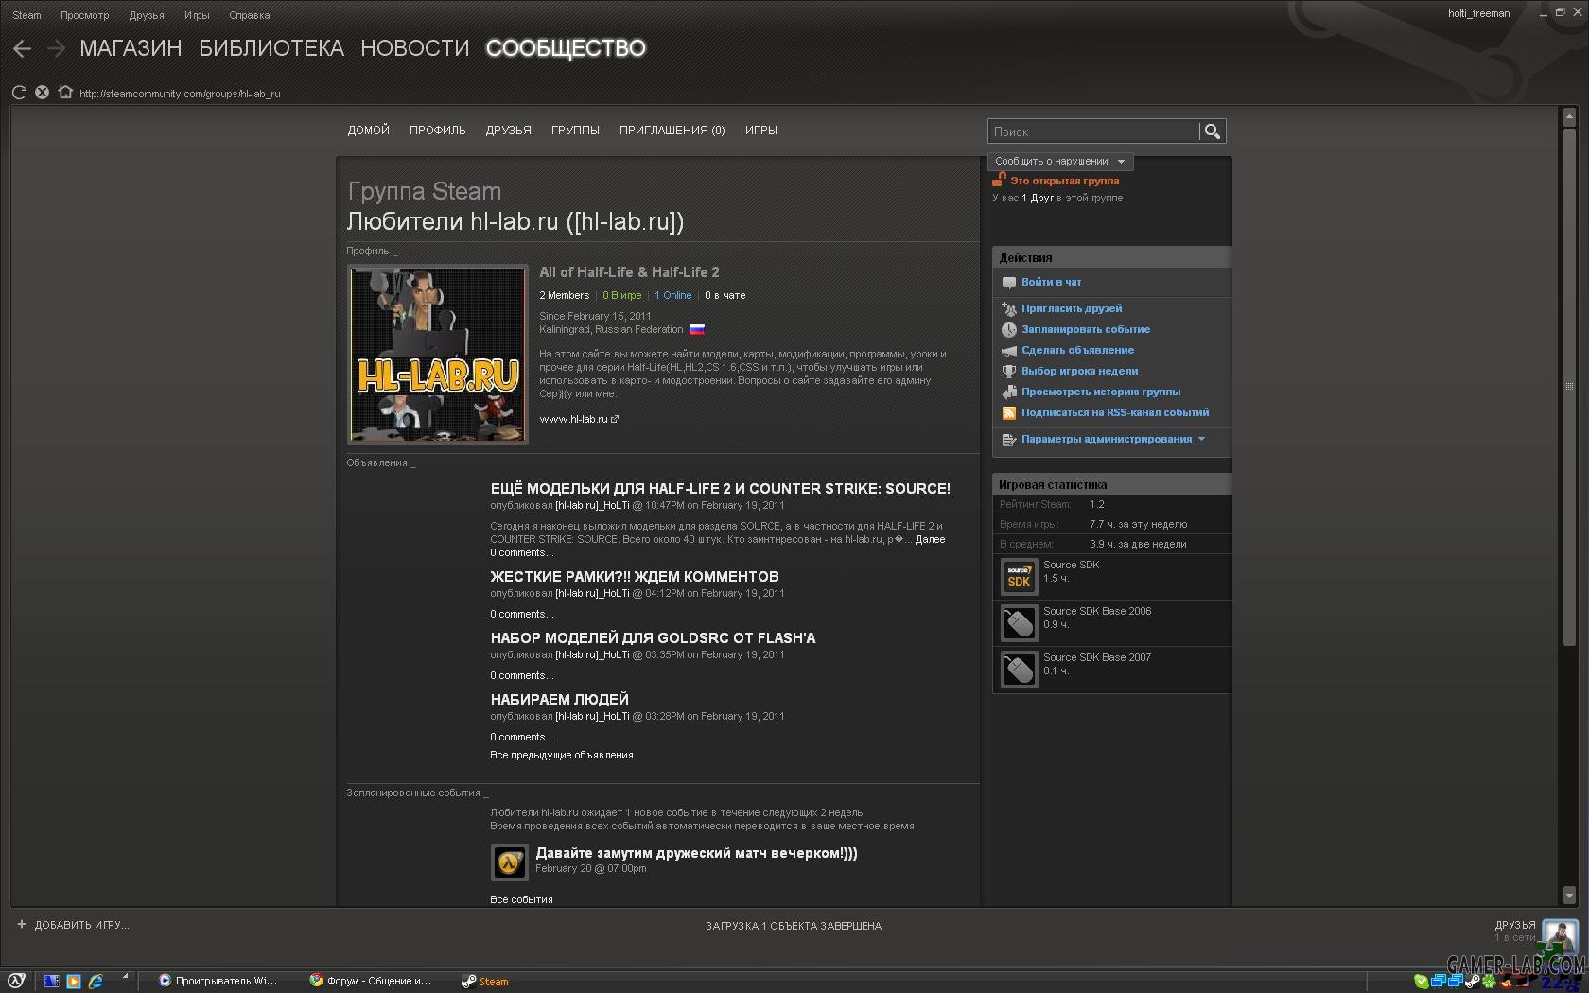Screen dimensions: 1589x993
Task: Open the Source SDK Base 2007 icon
Action: (1019, 670)
